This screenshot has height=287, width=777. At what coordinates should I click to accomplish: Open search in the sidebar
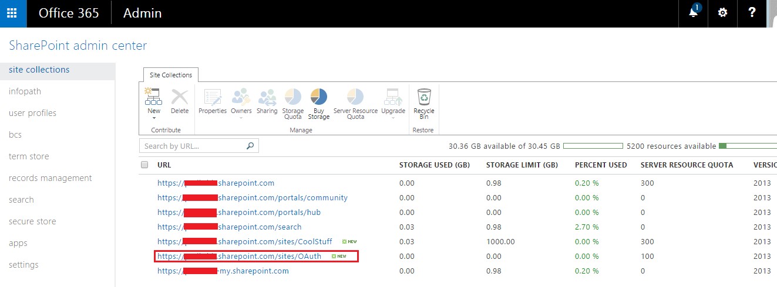pyautogui.click(x=21, y=200)
